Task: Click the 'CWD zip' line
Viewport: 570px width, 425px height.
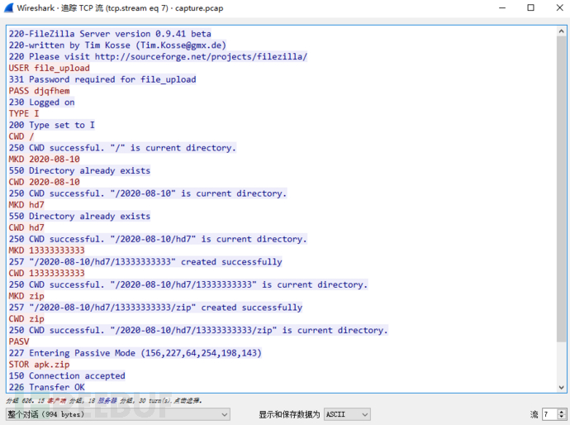Action: (x=26, y=319)
